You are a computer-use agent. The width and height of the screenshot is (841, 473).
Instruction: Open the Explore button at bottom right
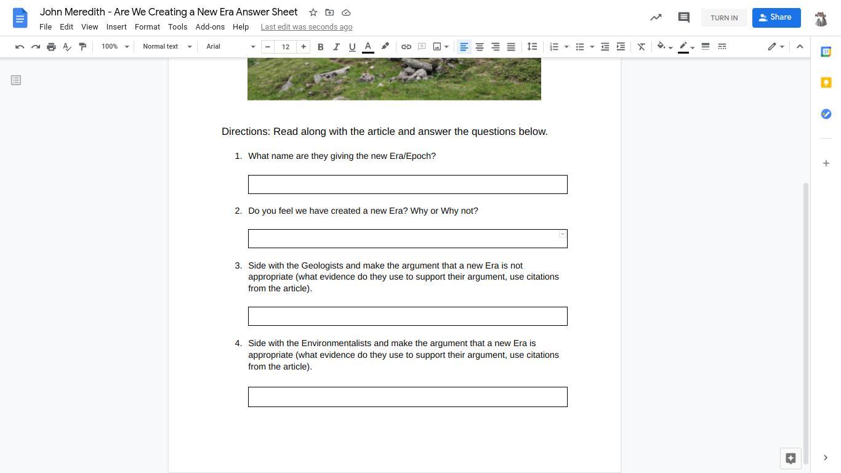click(791, 458)
